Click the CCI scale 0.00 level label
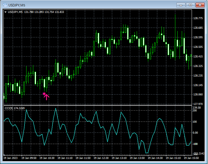The image size is (208, 164). [195, 133]
